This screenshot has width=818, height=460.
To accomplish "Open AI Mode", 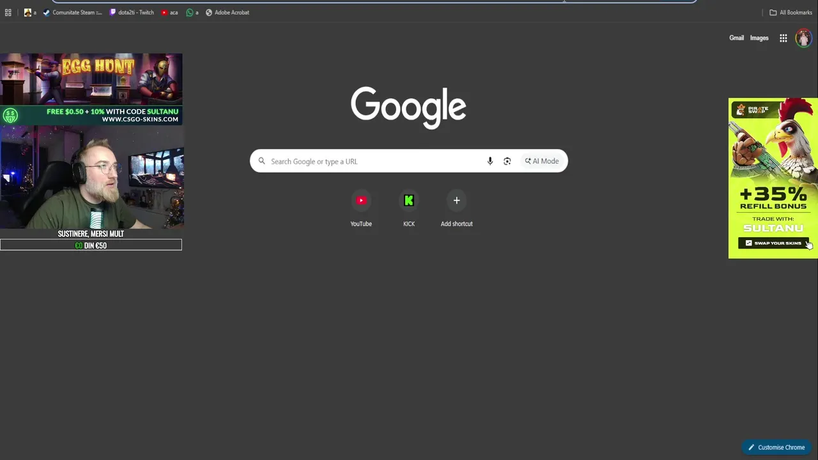I will pyautogui.click(x=542, y=161).
